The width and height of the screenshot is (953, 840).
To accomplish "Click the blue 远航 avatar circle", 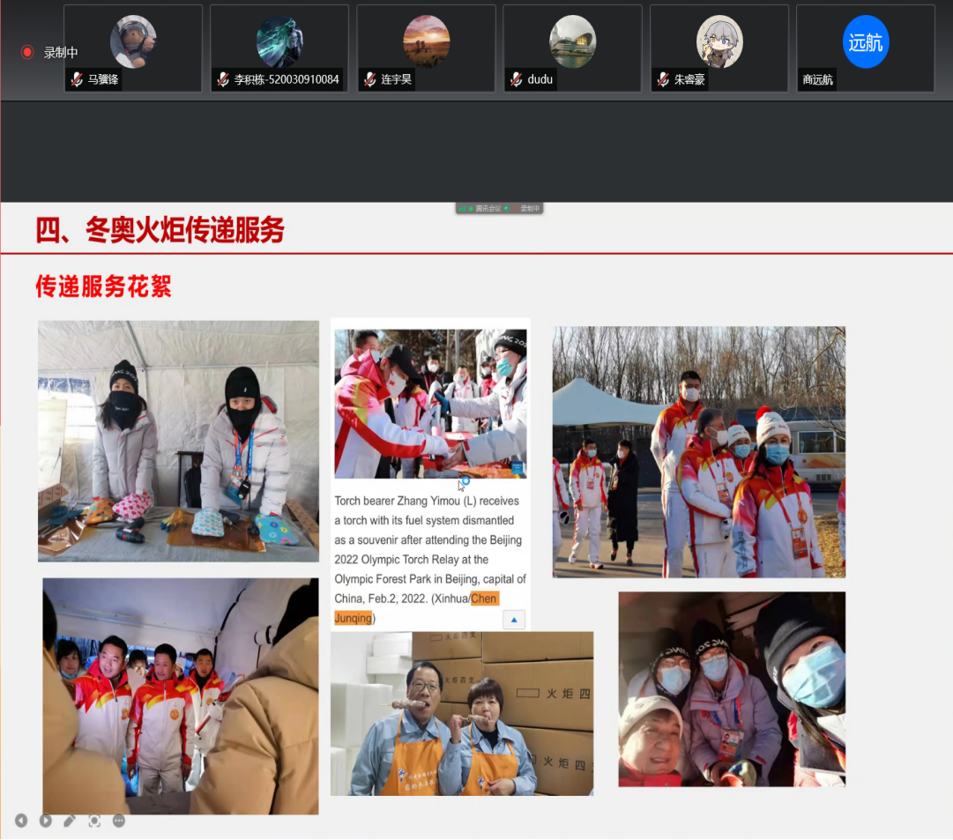I will 866,42.
